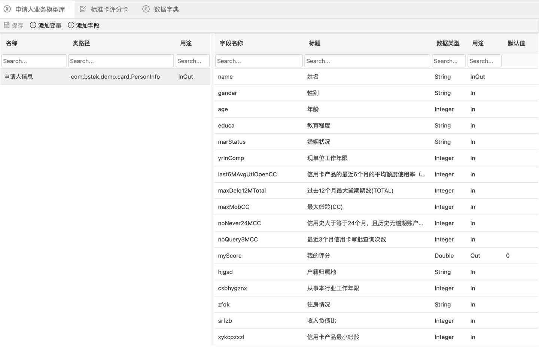The image size is (539, 350).
Task: Click the 申请人业务模型库 tab icon
Action: tap(7, 9)
